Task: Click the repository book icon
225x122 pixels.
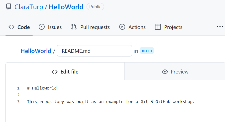Action: click(x=8, y=7)
